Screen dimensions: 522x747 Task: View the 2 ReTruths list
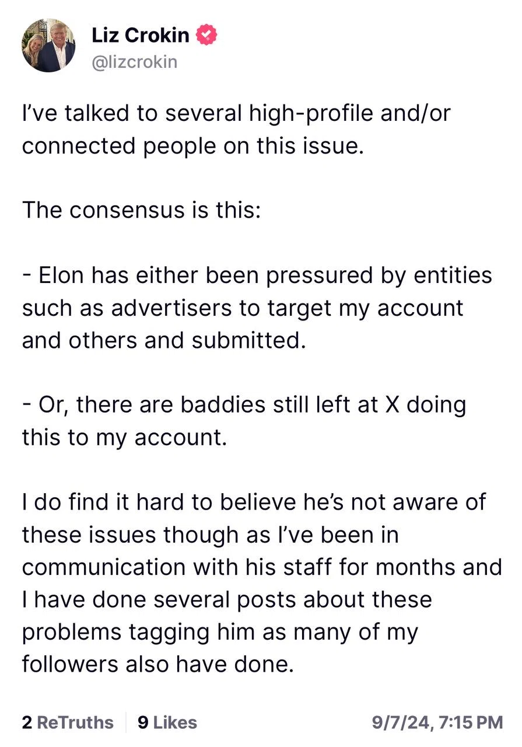(68, 722)
